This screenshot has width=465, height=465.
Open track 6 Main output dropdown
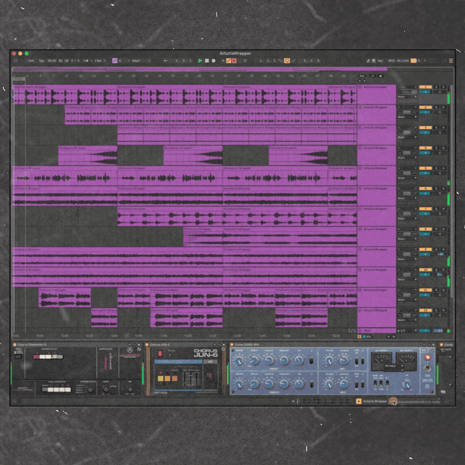click(x=407, y=198)
